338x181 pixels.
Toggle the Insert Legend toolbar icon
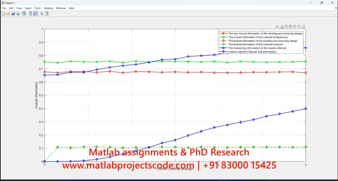[35, 13]
